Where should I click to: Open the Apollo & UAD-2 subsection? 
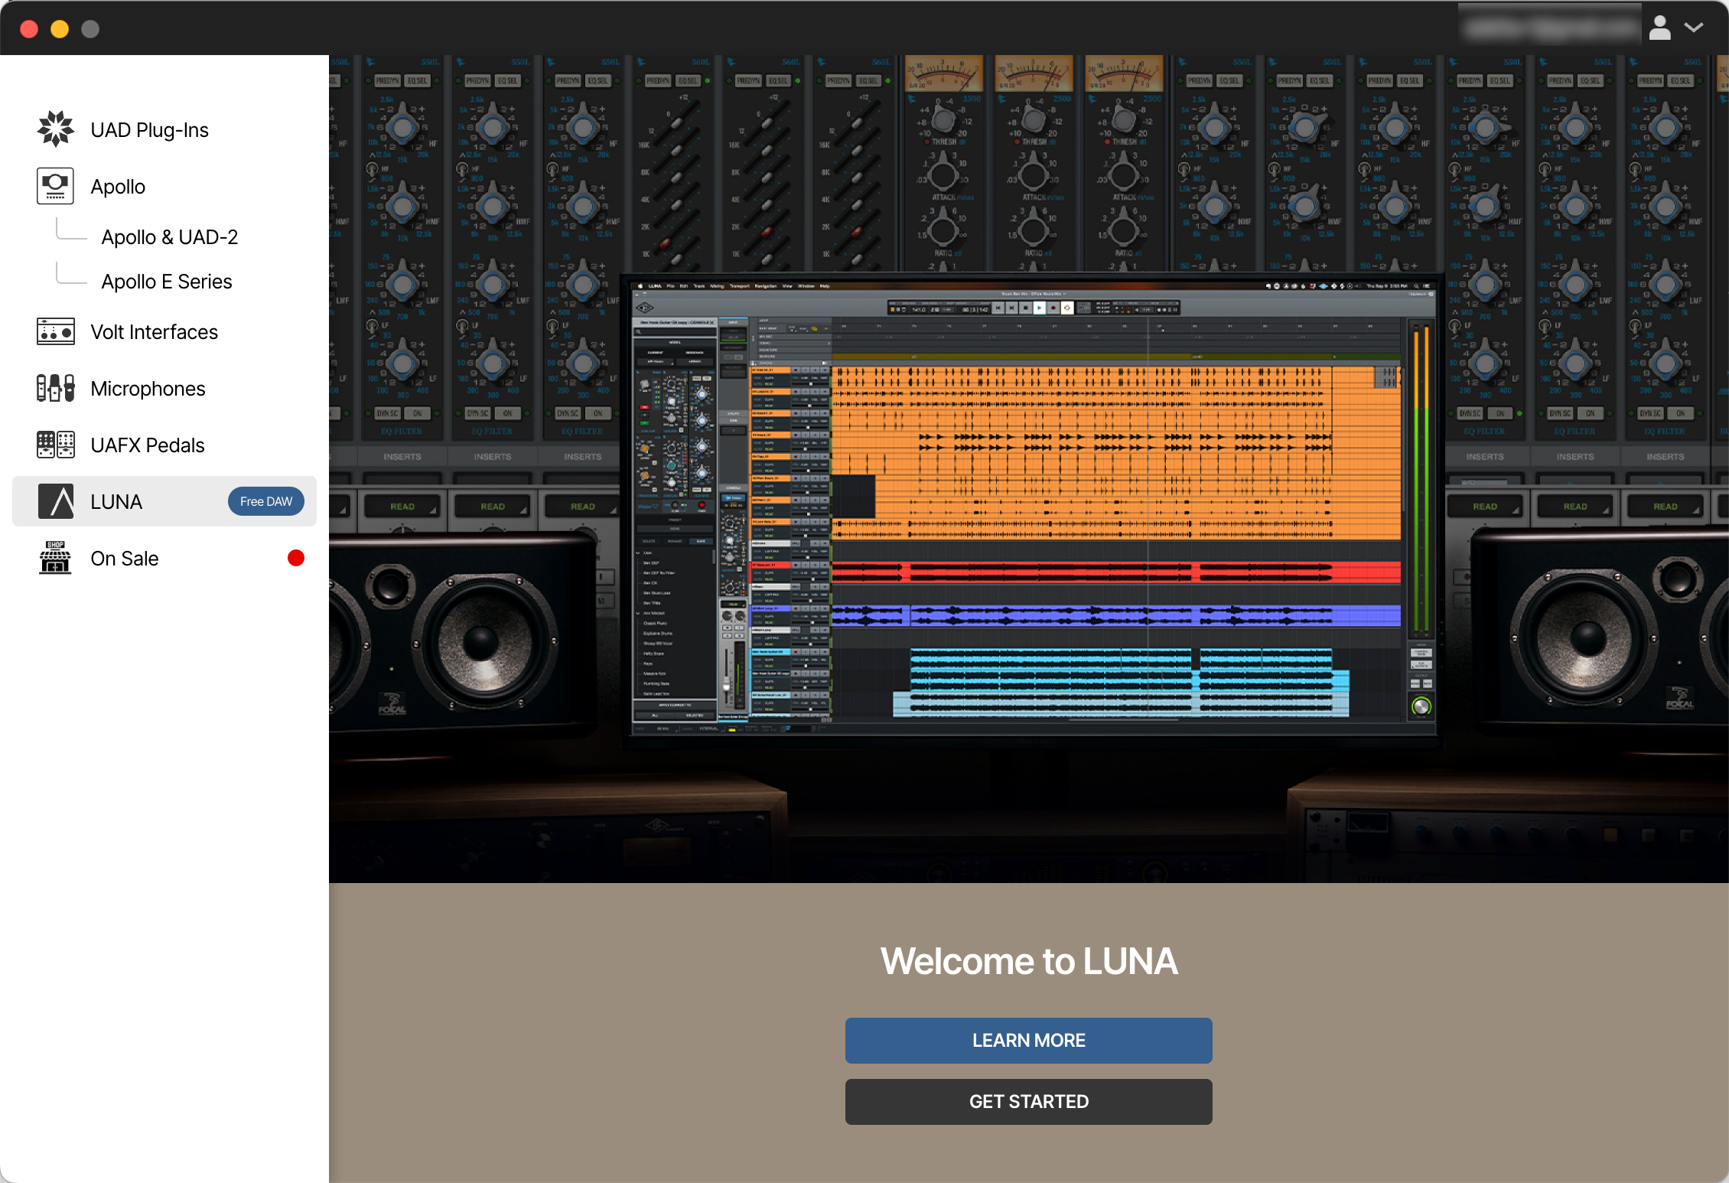170,236
